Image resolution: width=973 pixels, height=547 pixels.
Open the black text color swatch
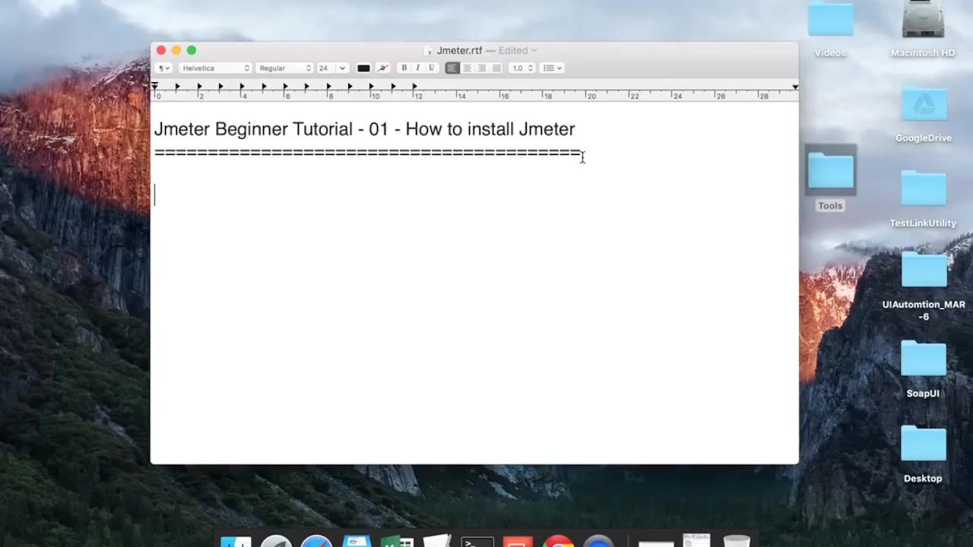(x=363, y=68)
